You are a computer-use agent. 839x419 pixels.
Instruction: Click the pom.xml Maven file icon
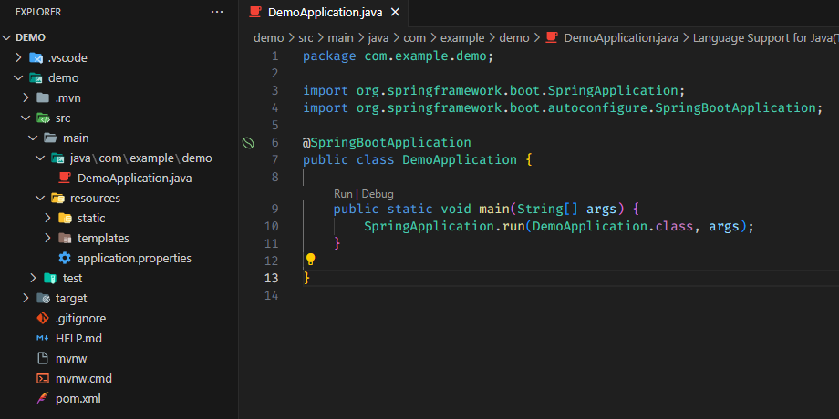coord(42,398)
